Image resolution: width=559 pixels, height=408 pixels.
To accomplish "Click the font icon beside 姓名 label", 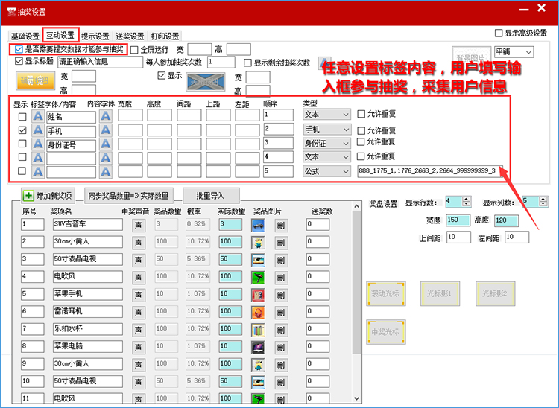I will (37, 116).
